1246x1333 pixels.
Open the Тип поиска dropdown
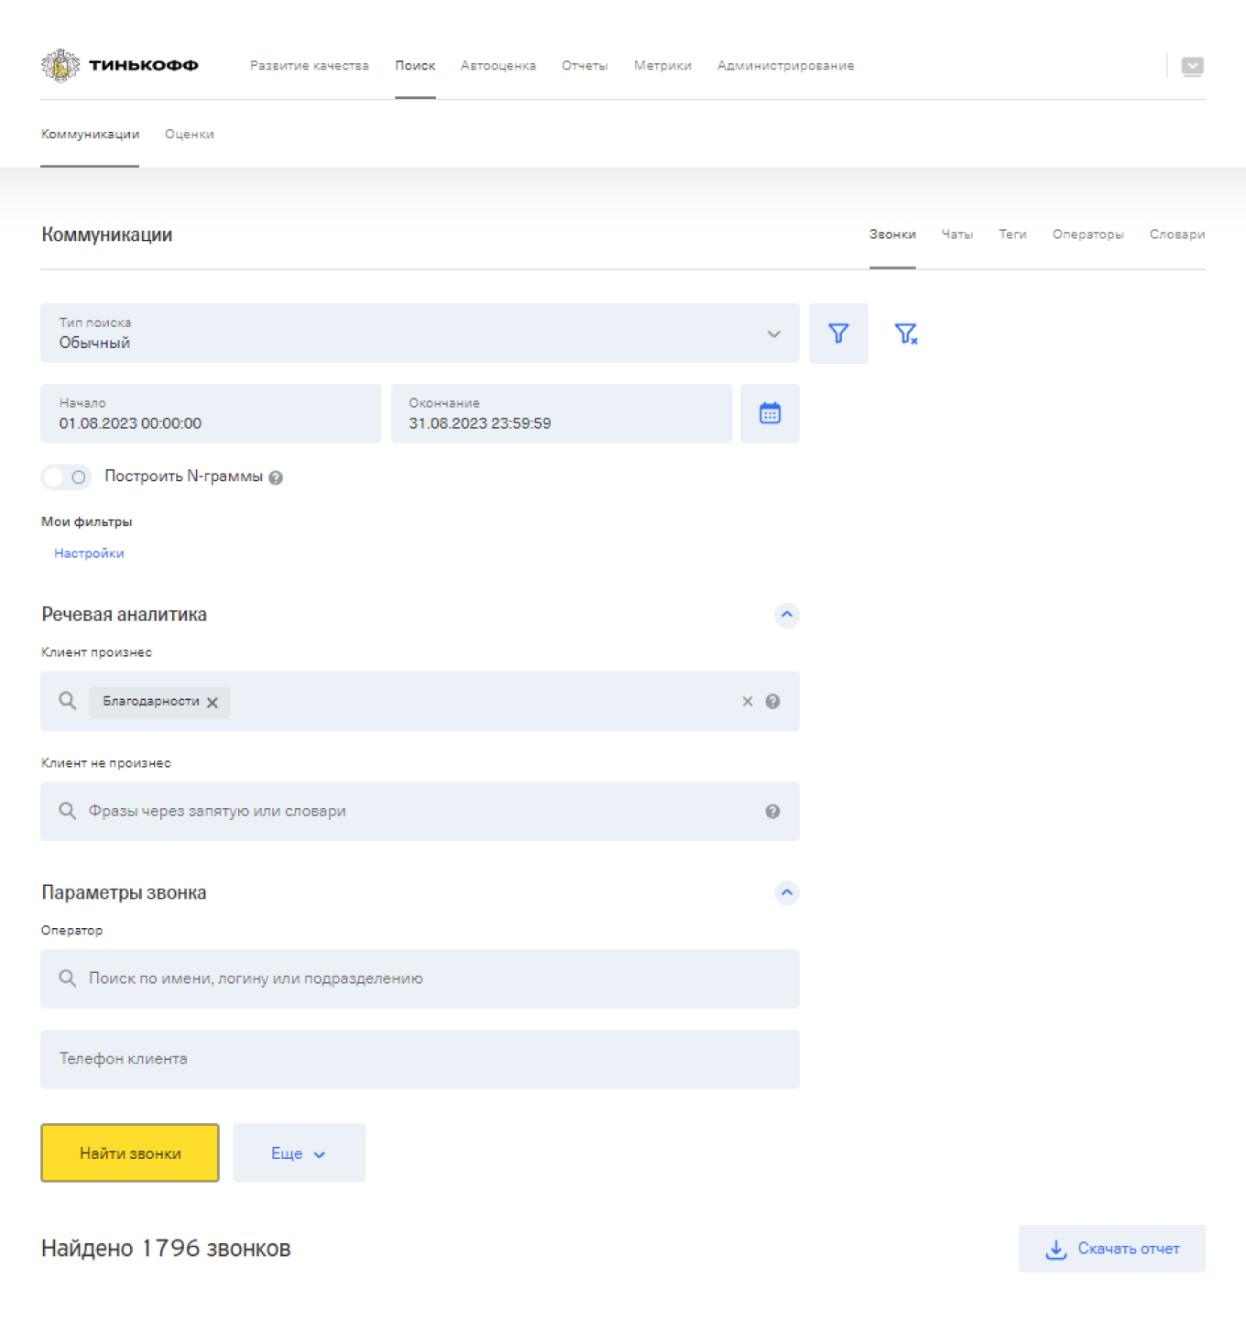pos(420,333)
